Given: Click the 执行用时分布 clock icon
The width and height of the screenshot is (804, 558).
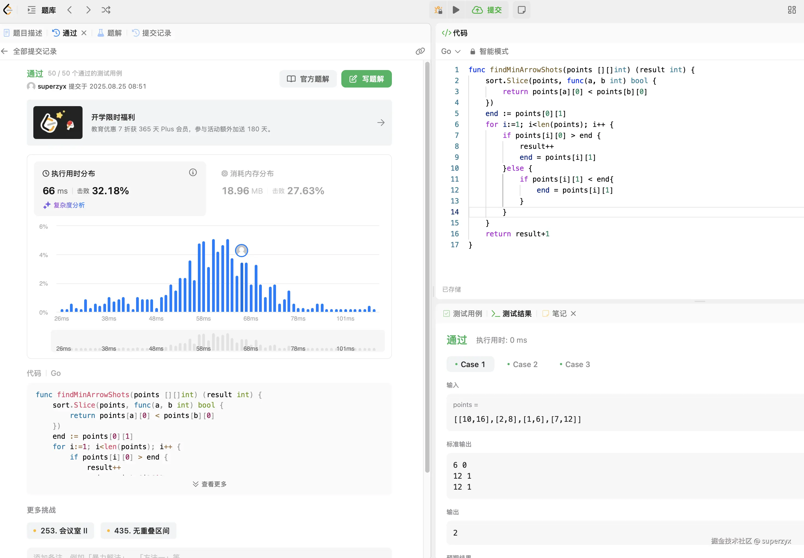Looking at the screenshot, I should [x=46, y=173].
